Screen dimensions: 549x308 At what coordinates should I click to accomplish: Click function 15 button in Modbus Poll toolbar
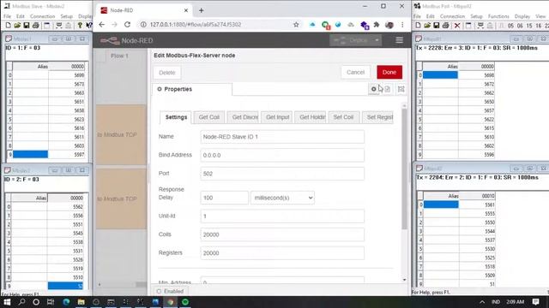tap(529, 26)
